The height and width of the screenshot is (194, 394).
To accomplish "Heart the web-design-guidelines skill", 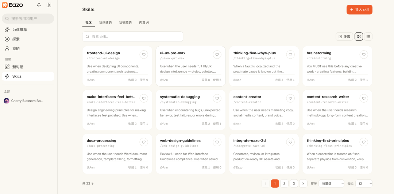I will [x=217, y=142].
